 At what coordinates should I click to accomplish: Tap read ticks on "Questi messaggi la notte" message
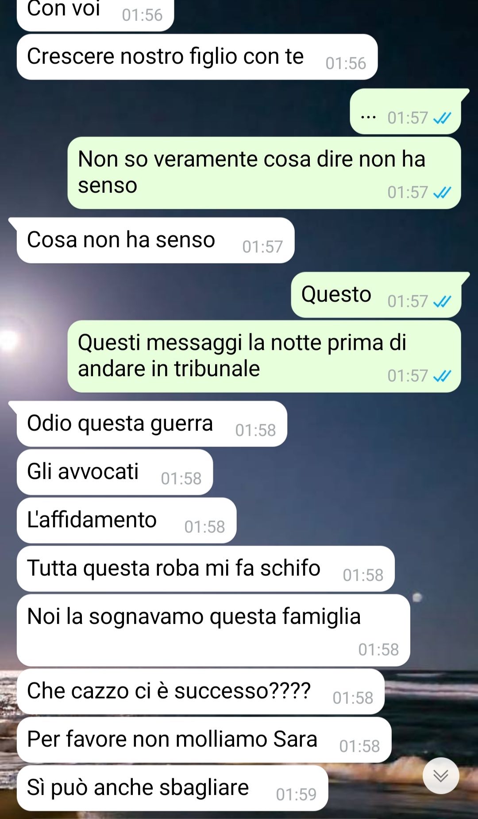(442, 376)
